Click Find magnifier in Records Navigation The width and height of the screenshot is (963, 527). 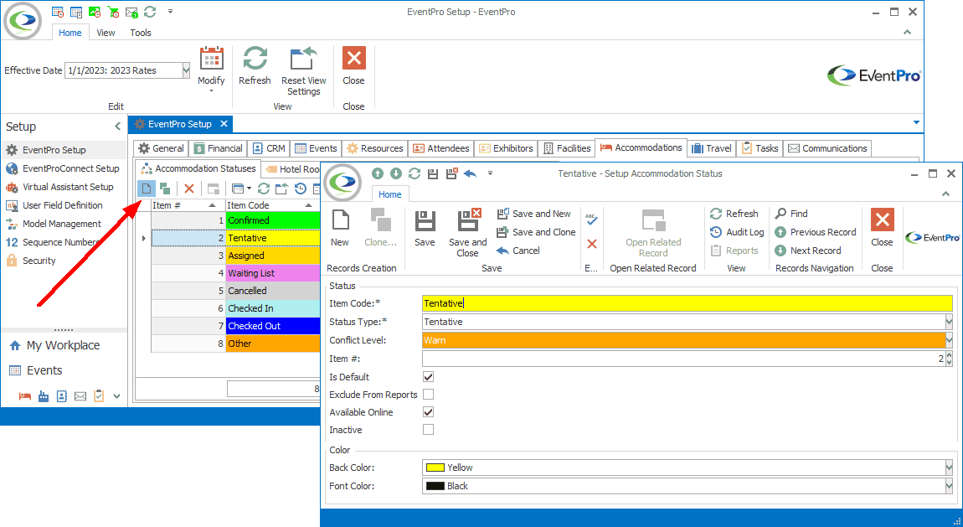tap(791, 214)
